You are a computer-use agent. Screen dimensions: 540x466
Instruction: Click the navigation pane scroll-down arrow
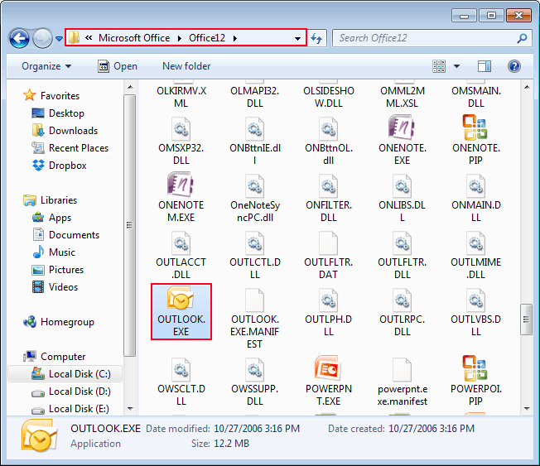click(x=130, y=409)
